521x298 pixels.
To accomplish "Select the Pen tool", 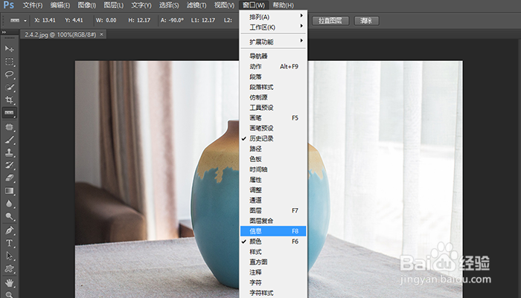I will click(9, 230).
